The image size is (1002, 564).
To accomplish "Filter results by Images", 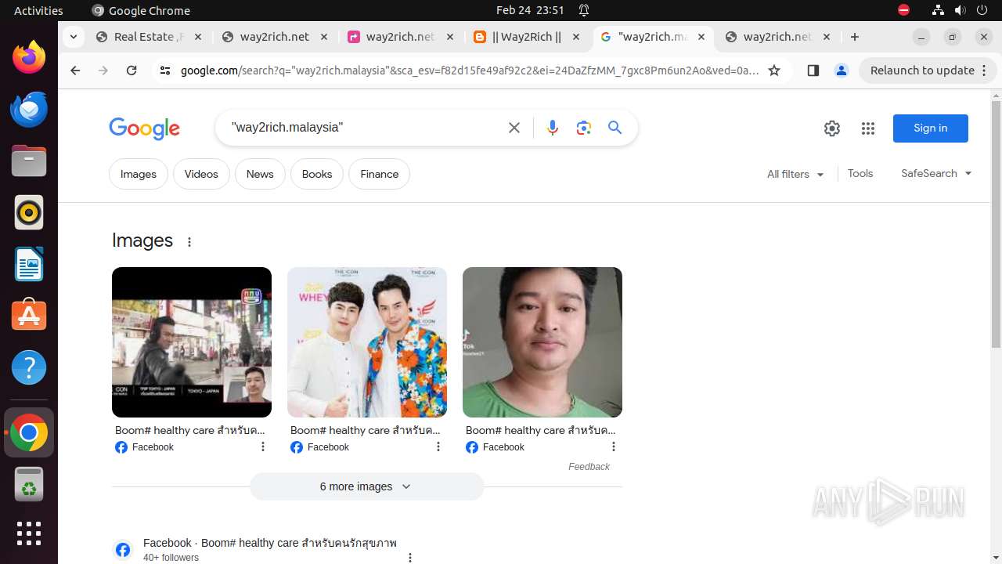I will point(139,174).
